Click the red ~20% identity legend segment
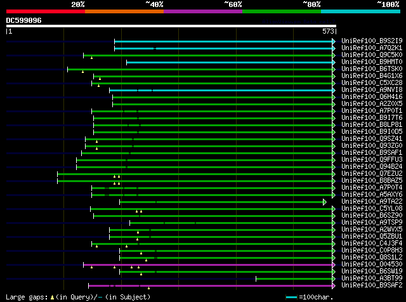Viewport: 406px width, 302px height. pyautogui.click(x=46, y=11)
